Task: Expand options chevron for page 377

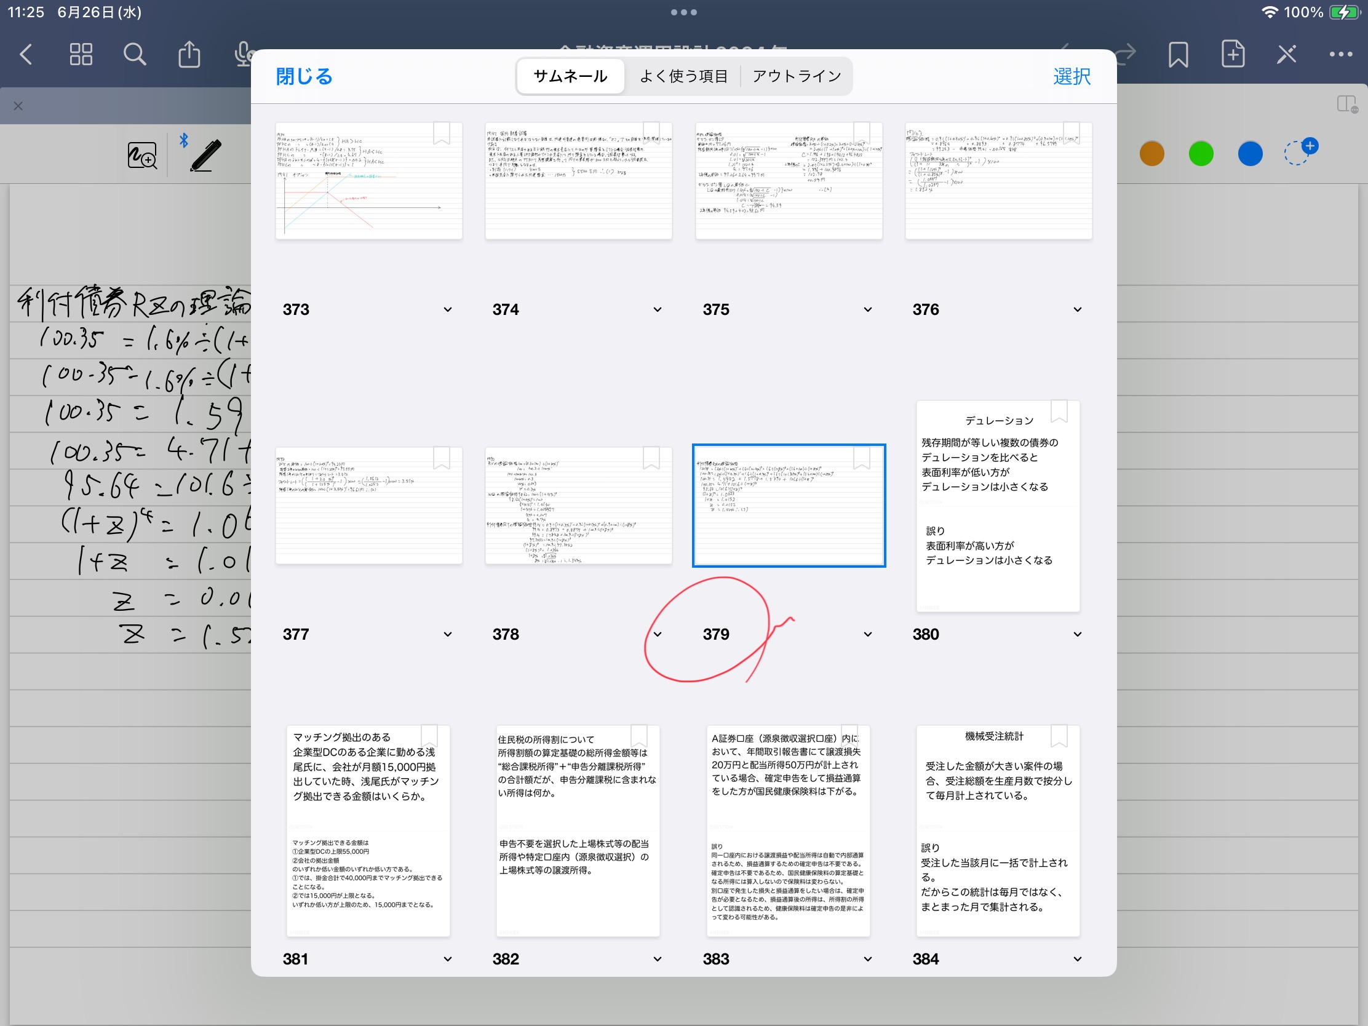Action: coord(448,634)
